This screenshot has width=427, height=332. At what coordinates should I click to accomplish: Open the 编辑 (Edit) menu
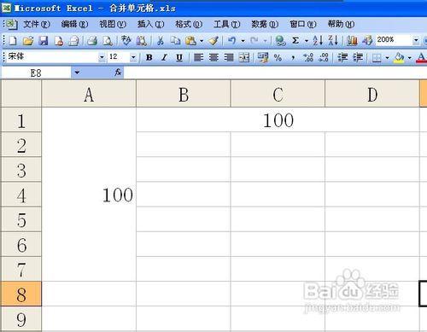pyautogui.click(x=74, y=24)
